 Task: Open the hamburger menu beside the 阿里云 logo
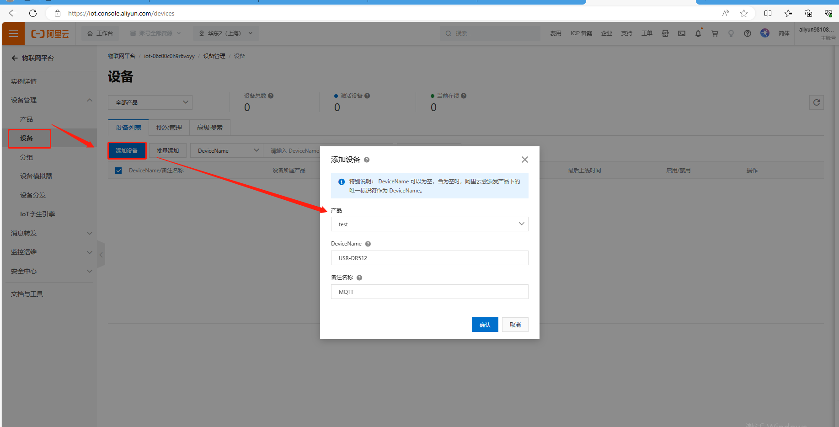point(13,33)
